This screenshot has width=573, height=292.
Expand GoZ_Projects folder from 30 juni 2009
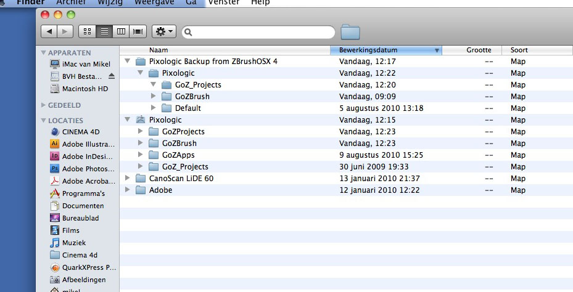(141, 166)
